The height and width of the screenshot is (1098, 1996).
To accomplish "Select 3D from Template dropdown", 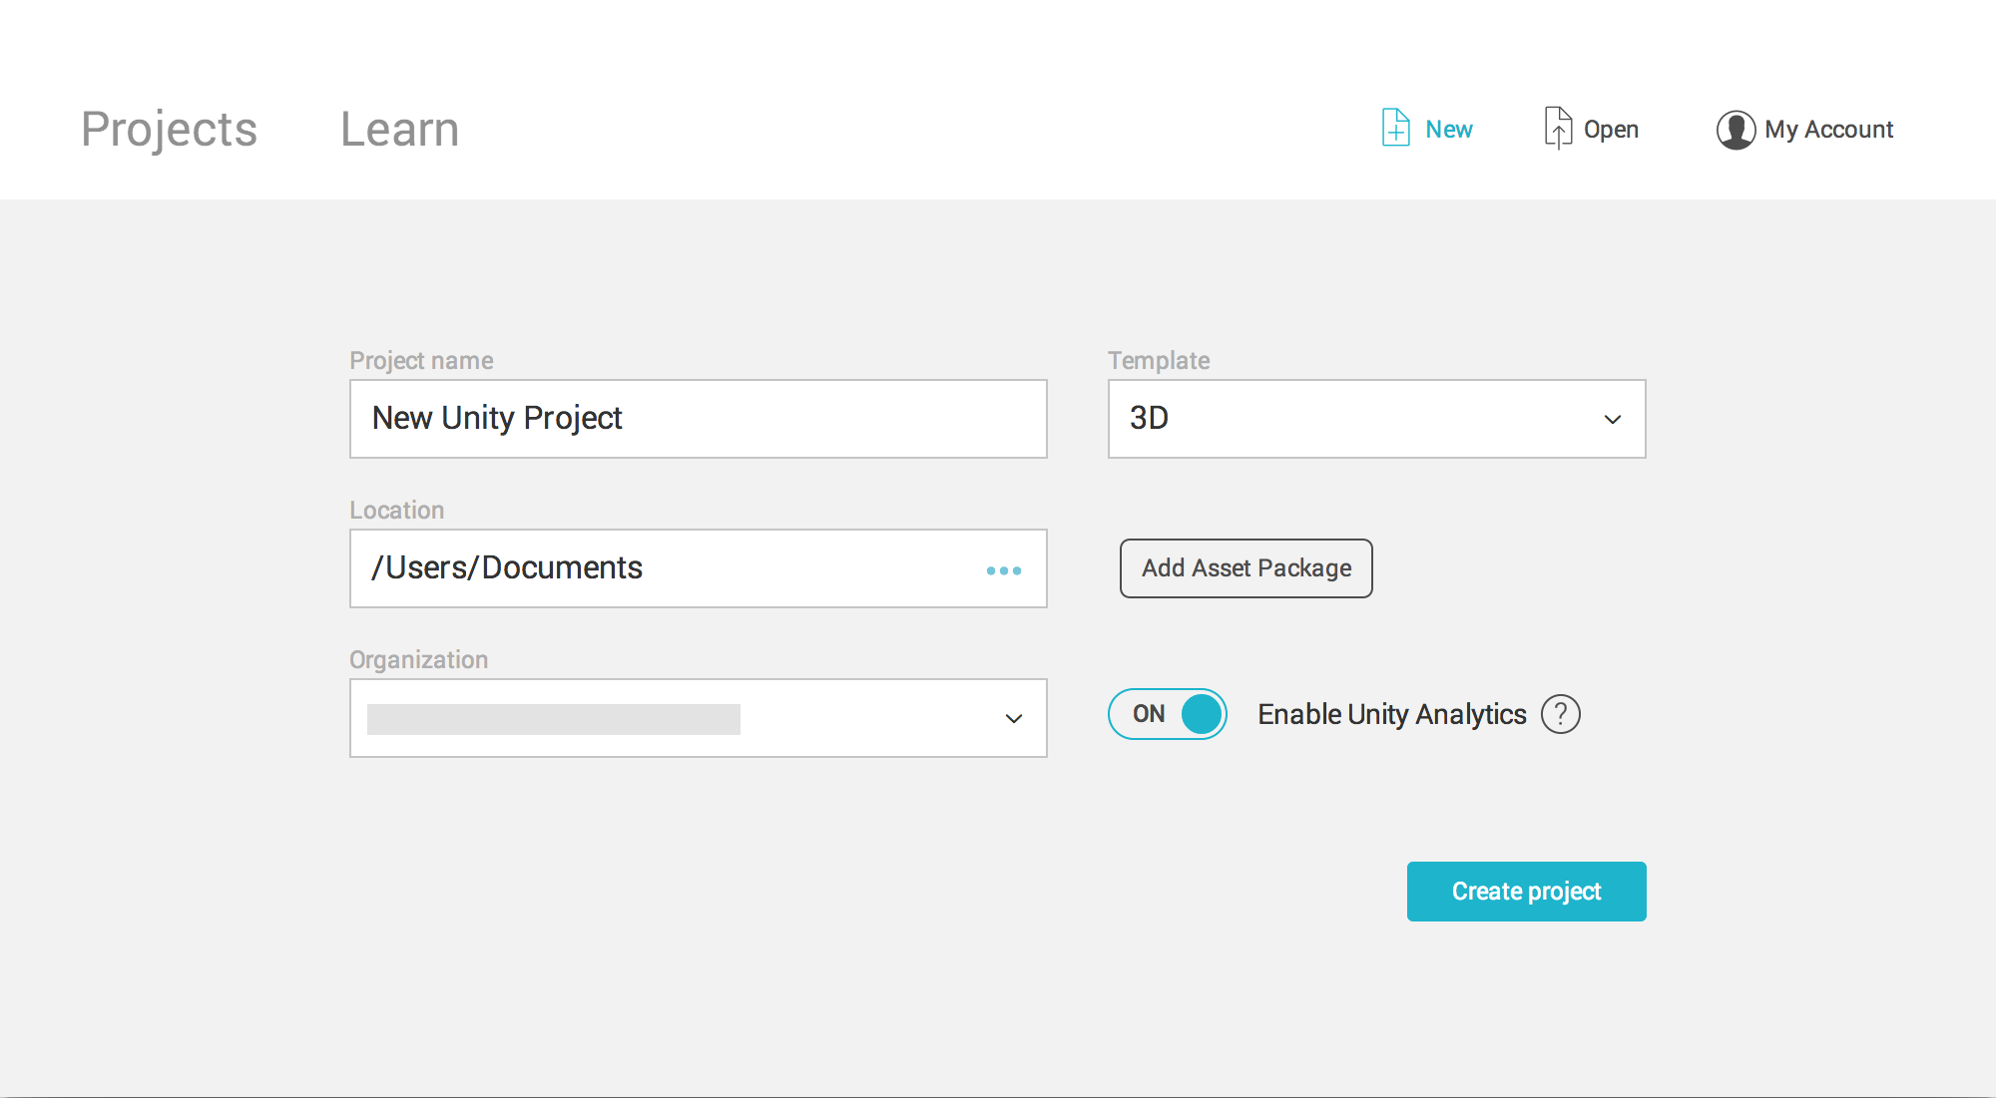I will [x=1377, y=419].
